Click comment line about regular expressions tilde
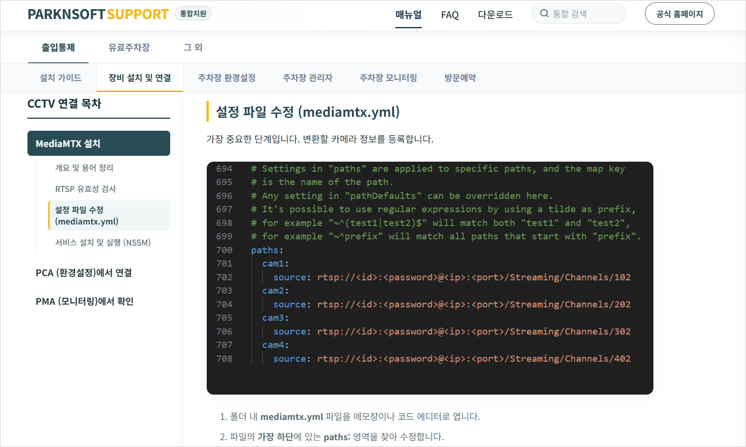This screenshot has height=447, width=746. click(x=443, y=209)
